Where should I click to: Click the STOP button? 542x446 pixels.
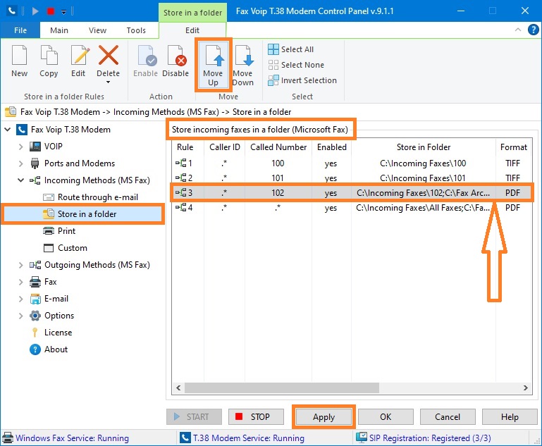(x=256, y=417)
